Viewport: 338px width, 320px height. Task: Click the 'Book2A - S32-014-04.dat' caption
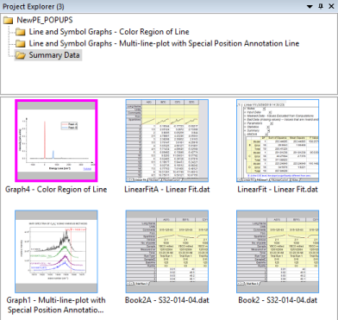coord(167,300)
